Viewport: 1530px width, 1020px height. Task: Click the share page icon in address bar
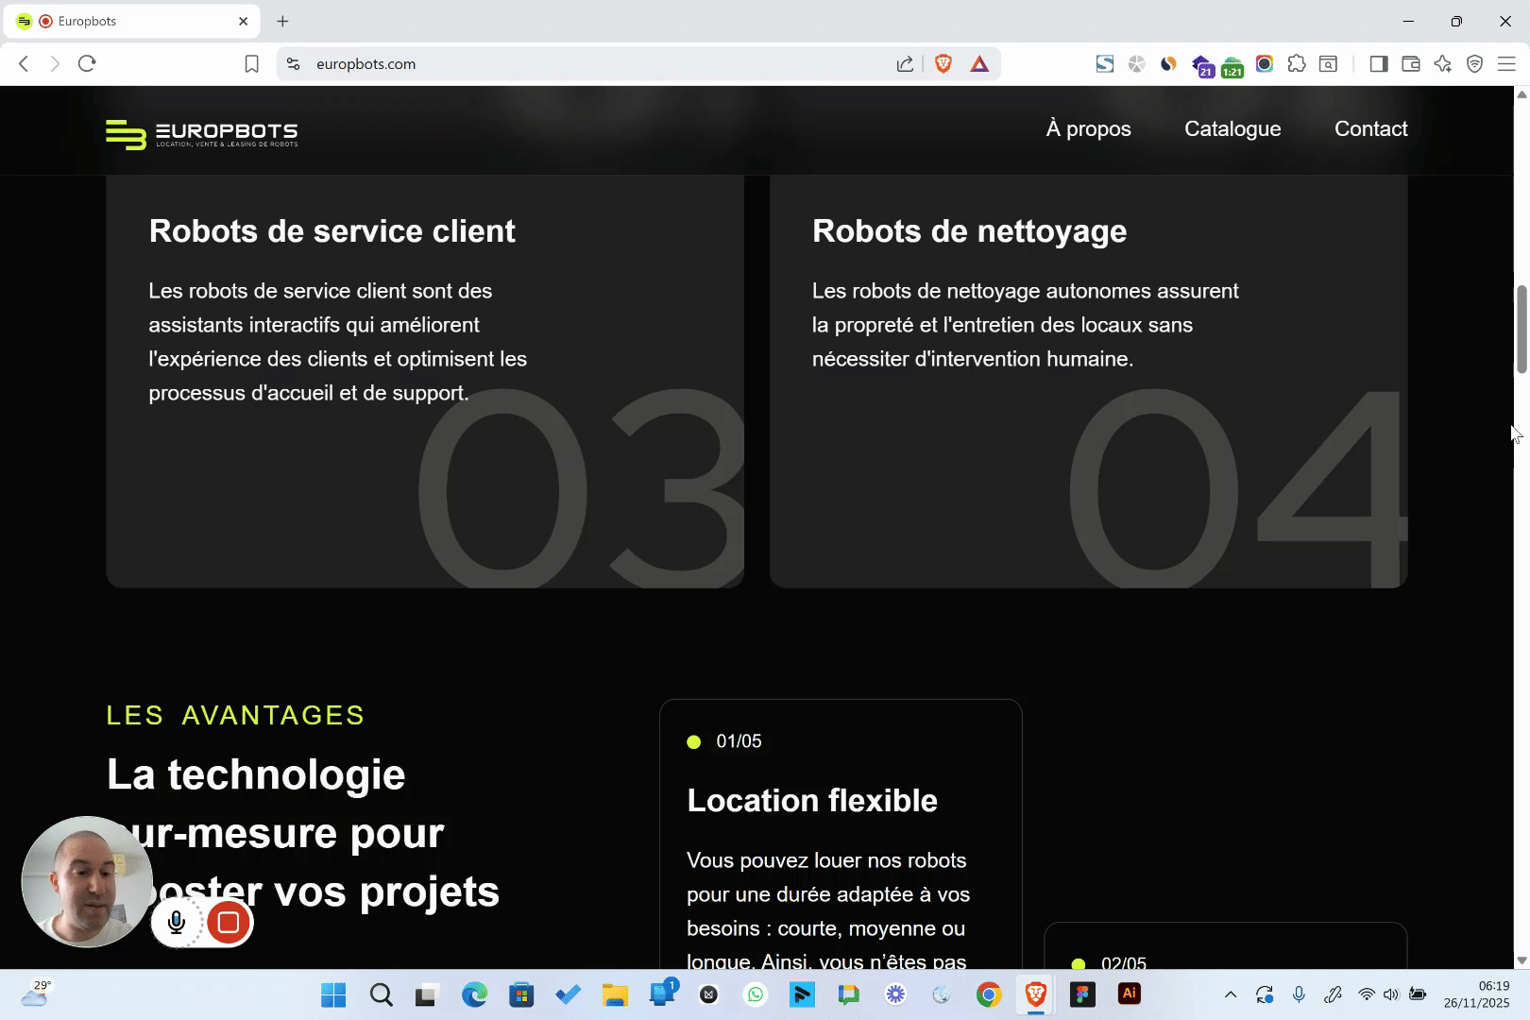pyautogui.click(x=905, y=63)
